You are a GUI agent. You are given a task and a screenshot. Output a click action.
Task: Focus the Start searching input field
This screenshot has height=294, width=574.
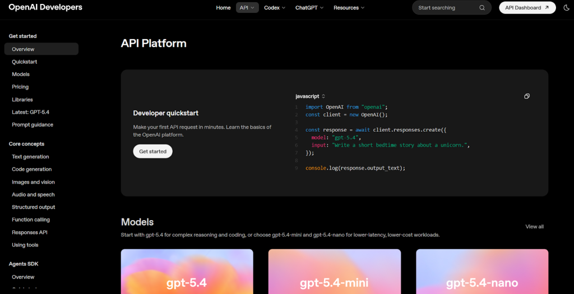tap(446, 8)
